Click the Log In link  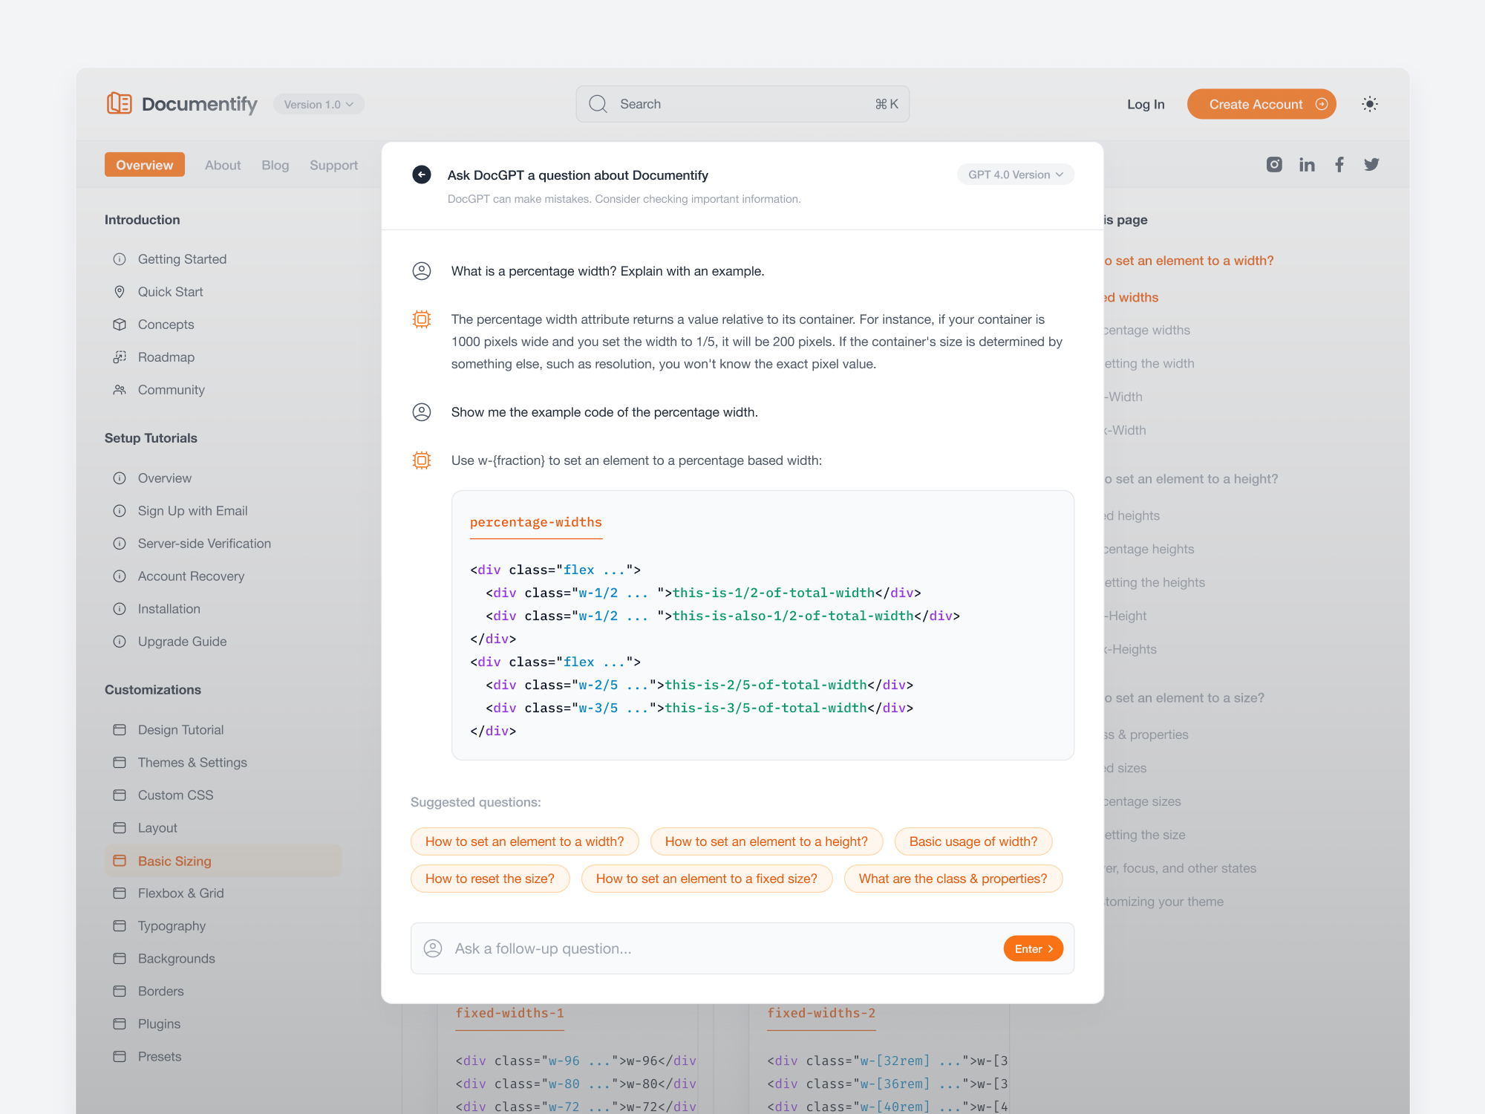(1146, 104)
